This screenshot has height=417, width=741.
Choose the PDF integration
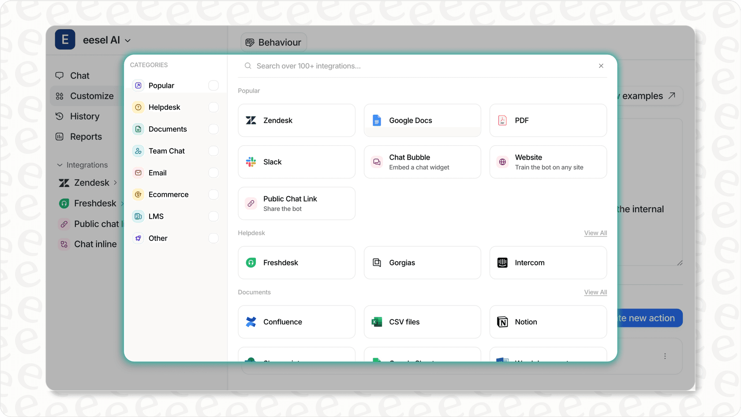(548, 120)
